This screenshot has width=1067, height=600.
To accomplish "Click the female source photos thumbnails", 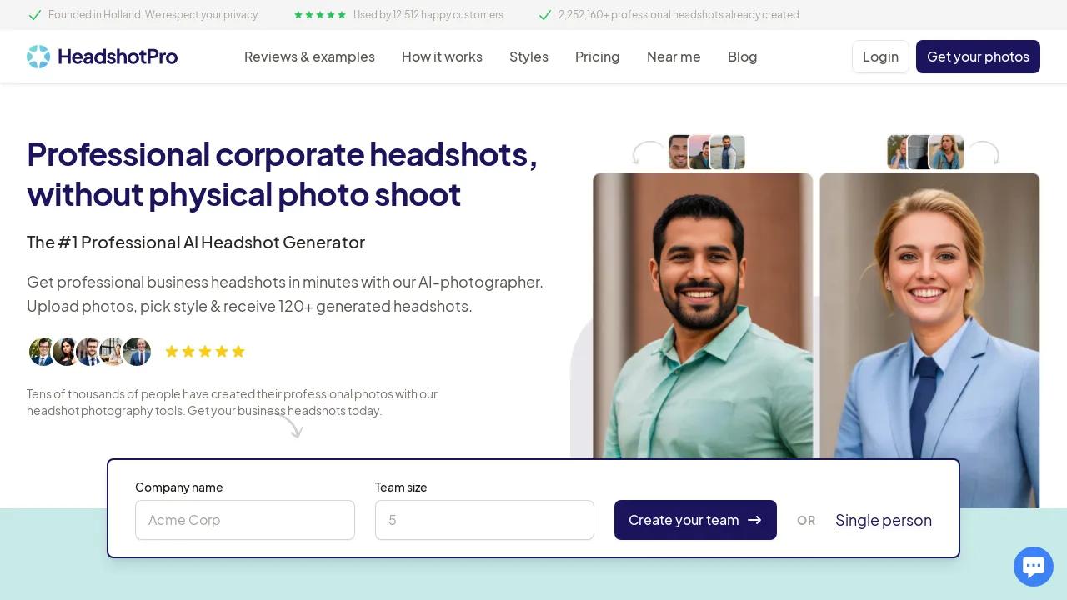I will point(925,152).
